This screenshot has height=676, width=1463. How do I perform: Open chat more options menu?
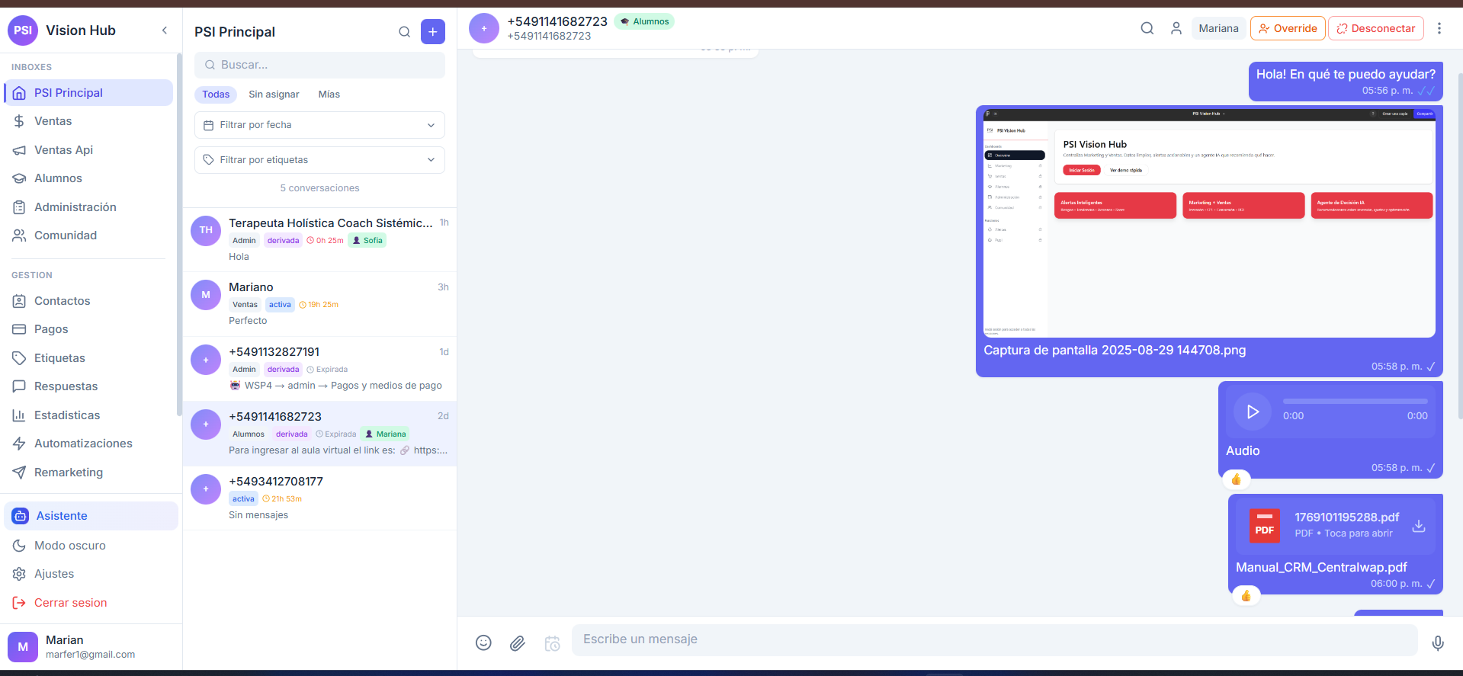[1439, 28]
